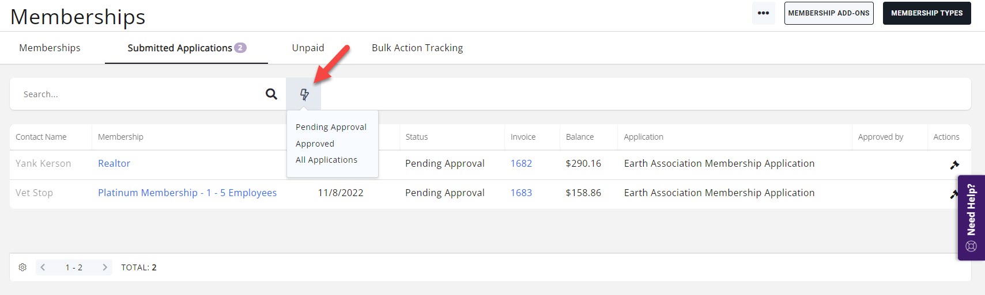Open Platinum Membership 1 - 5 Employees link
Image resolution: width=985 pixels, height=295 pixels.
coord(187,193)
